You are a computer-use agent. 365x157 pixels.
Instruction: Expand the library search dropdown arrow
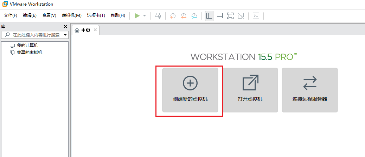coord(65,35)
